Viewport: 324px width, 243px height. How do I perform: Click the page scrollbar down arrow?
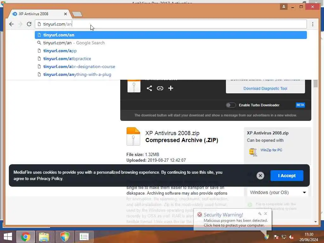[x=315, y=222]
